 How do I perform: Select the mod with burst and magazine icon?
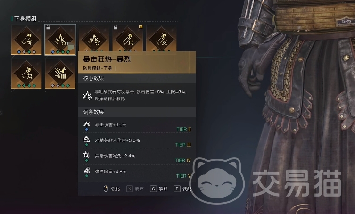[60, 74]
